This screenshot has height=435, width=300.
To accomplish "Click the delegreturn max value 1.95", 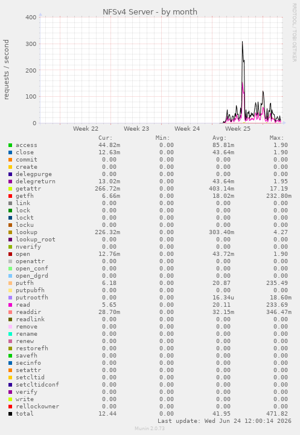I will point(281,182).
